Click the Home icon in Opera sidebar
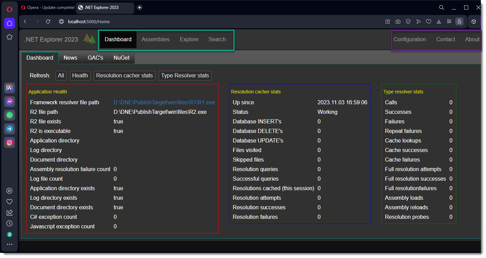 coord(10,23)
